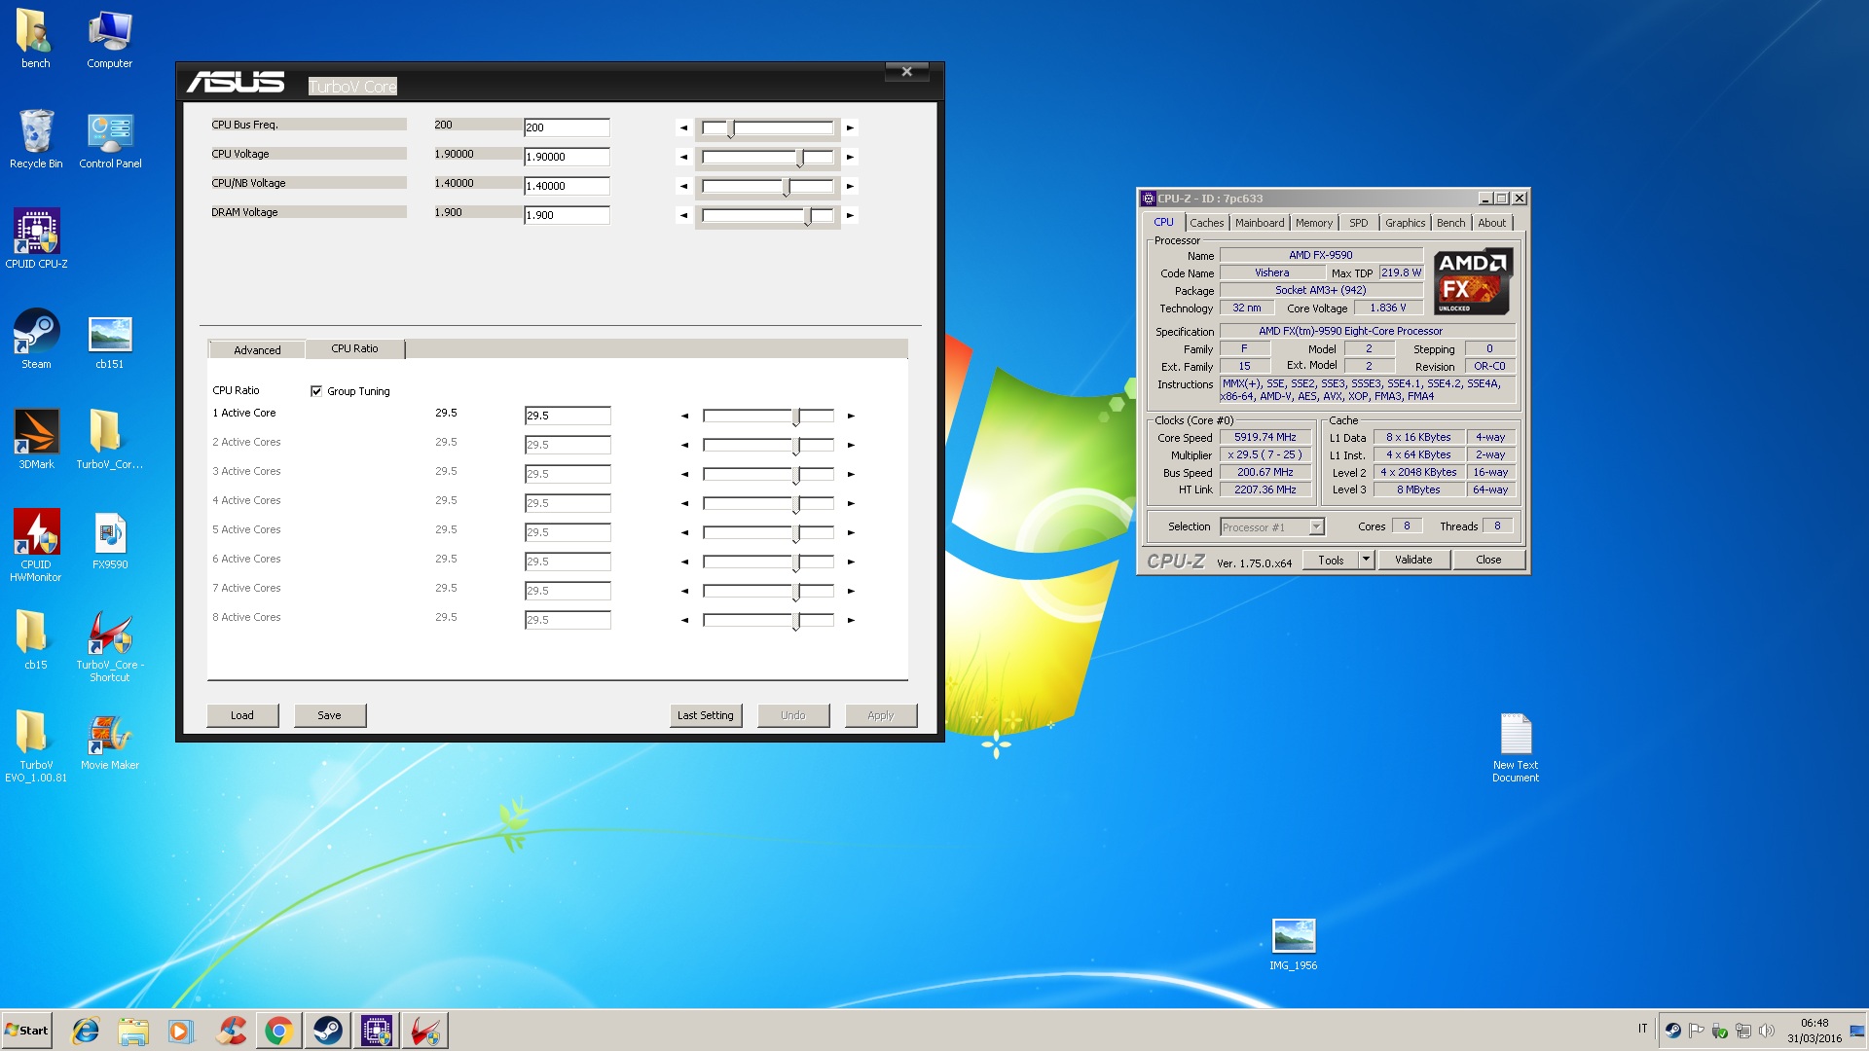Launch TurboV_Core - Shortcut icon

click(x=109, y=646)
